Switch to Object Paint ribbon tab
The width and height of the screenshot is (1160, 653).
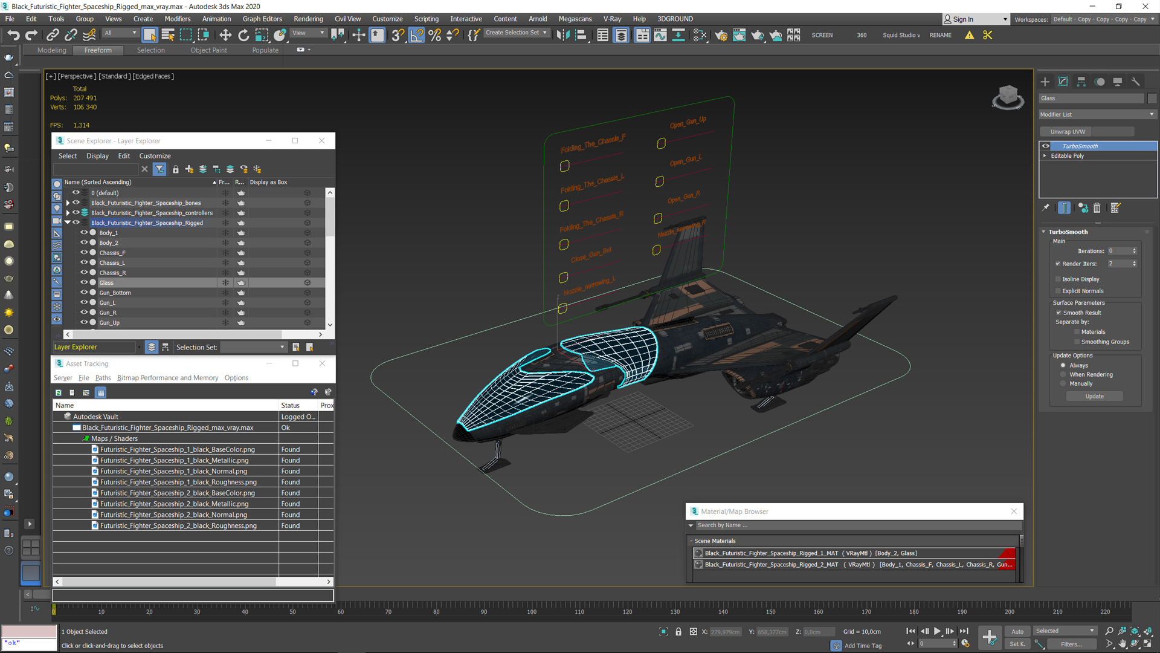click(208, 50)
